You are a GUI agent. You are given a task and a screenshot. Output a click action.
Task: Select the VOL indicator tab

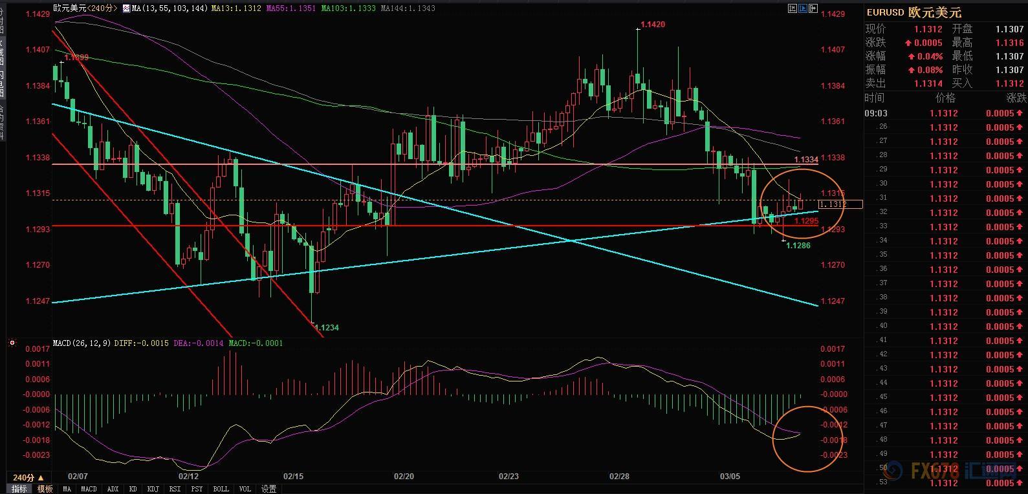[245, 489]
